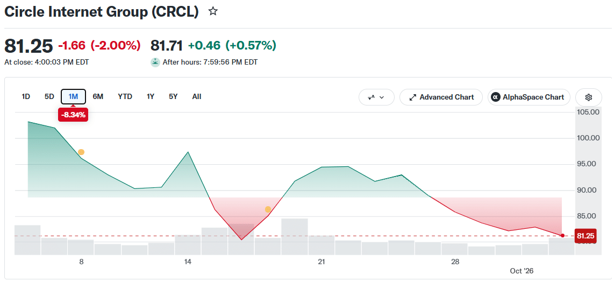Click the red end-point dot on price line
614x281 pixels.
click(562, 236)
